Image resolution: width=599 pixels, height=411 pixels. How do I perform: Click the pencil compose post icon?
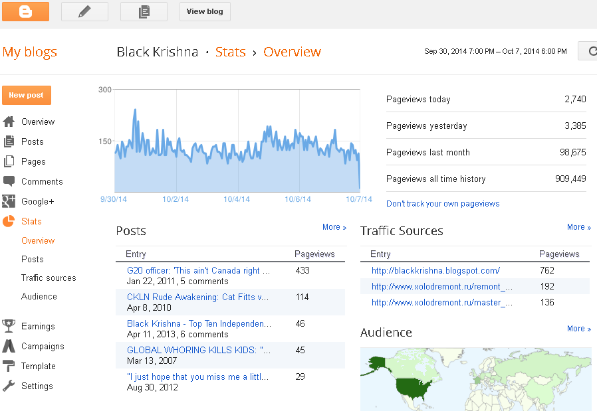84,11
